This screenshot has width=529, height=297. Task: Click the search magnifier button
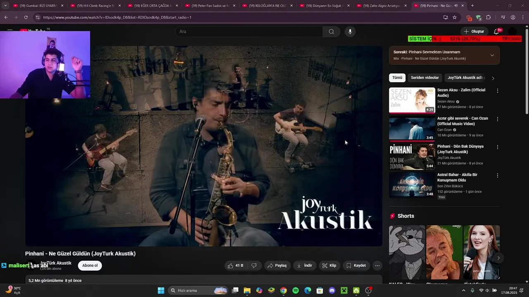click(331, 32)
